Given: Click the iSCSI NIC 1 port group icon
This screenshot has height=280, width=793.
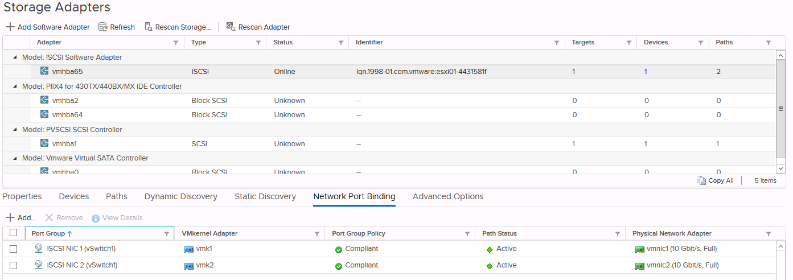Looking at the screenshot, I should 39,249.
